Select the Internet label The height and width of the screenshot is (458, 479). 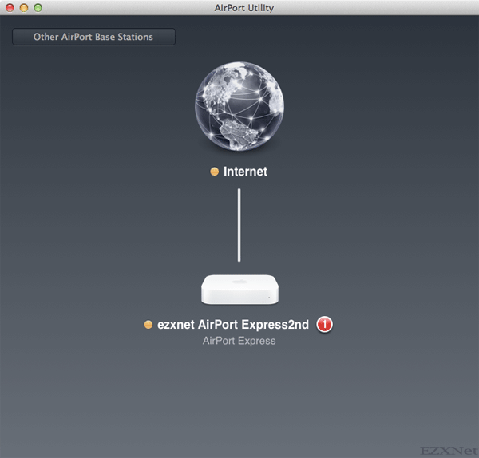tap(245, 172)
